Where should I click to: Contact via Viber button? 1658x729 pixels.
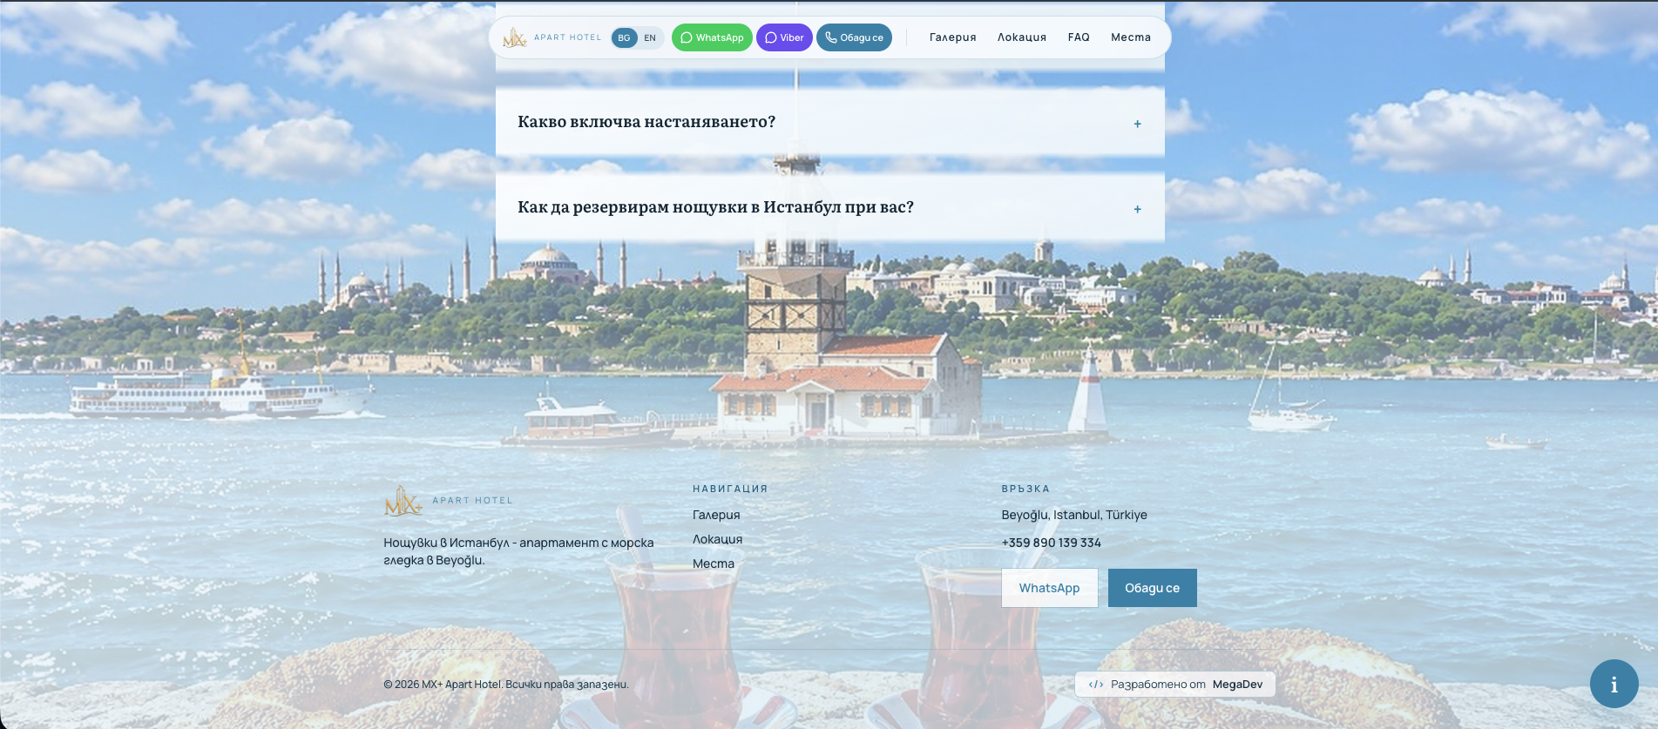coord(784,37)
